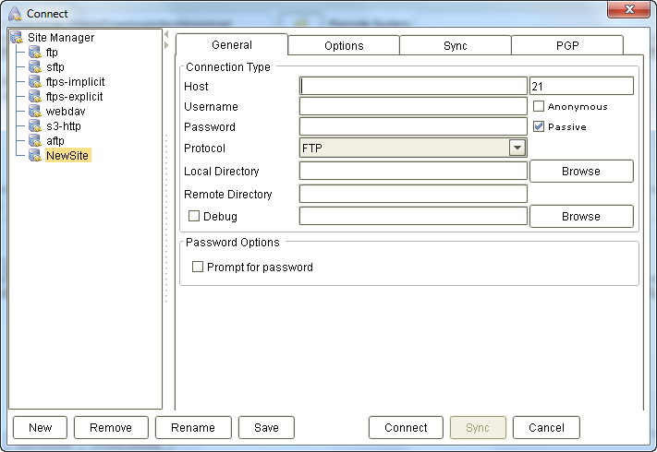Select the Site Manager root node

coord(61,37)
